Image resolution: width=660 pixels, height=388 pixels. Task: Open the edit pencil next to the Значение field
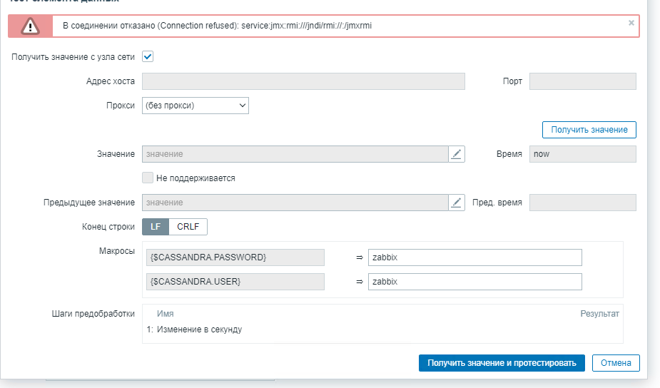click(x=457, y=154)
